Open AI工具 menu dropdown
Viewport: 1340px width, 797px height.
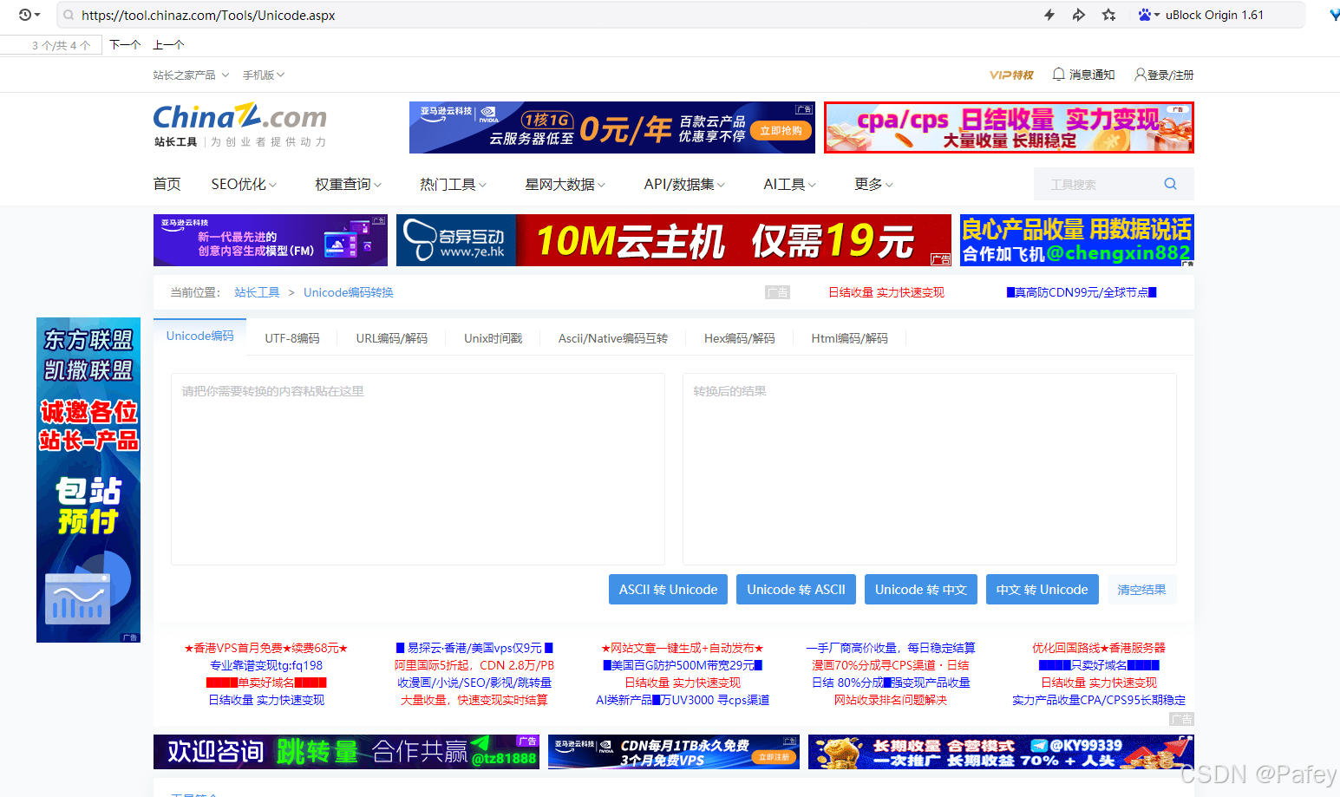coord(789,184)
